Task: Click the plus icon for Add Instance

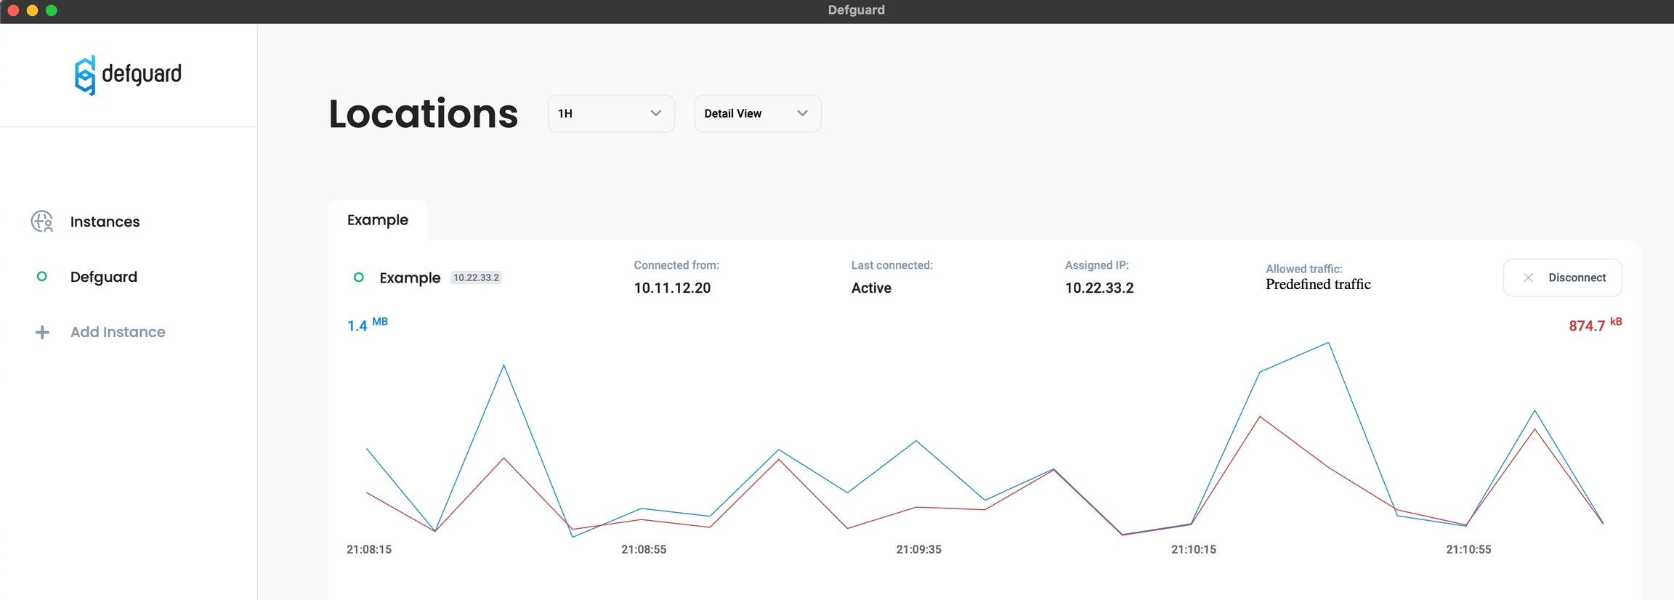Action: 42,332
